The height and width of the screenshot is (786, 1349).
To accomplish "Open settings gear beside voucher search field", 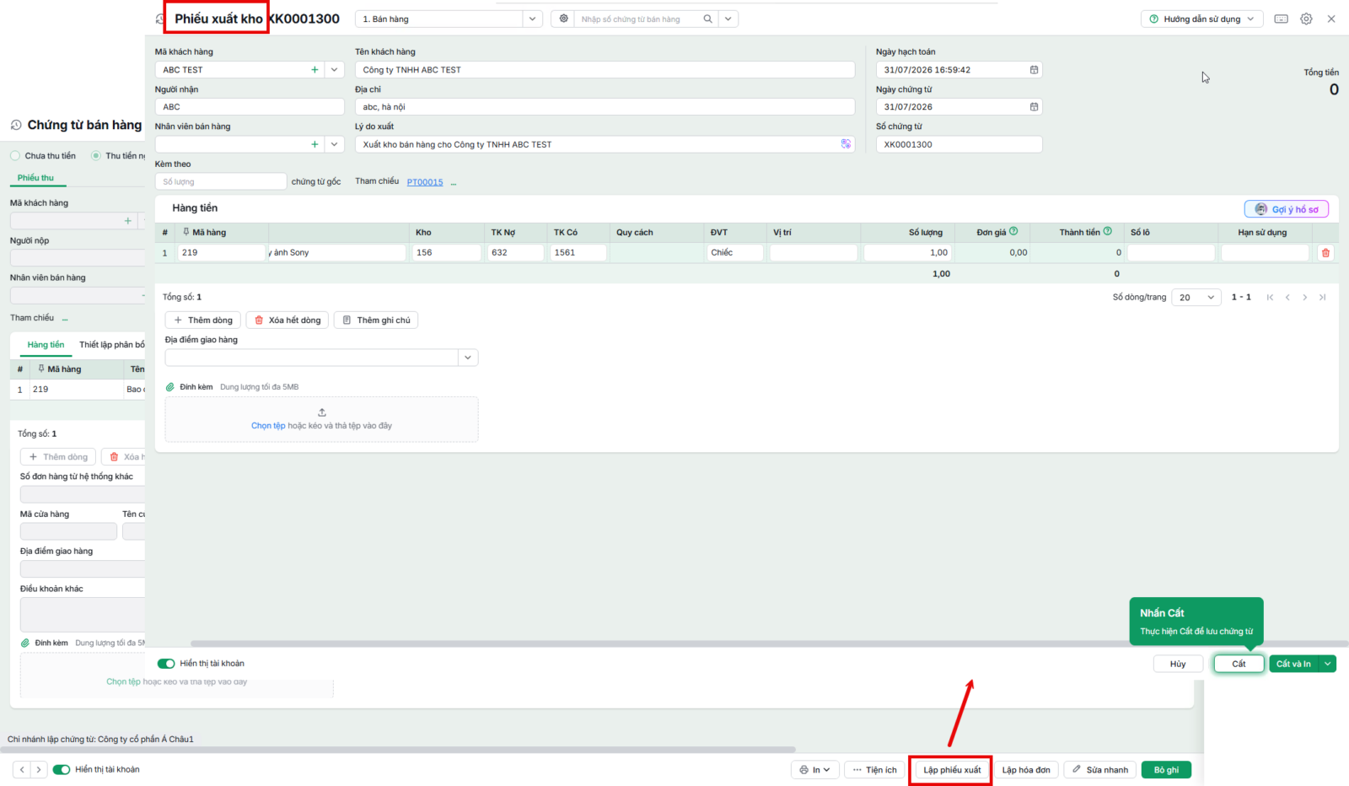I will click(564, 19).
